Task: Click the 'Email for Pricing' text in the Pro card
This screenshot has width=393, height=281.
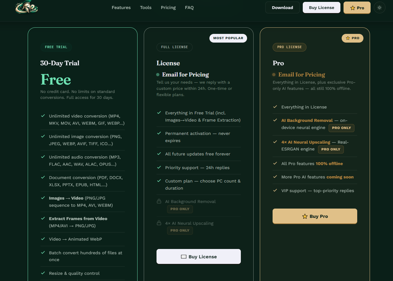Action: 302,75
